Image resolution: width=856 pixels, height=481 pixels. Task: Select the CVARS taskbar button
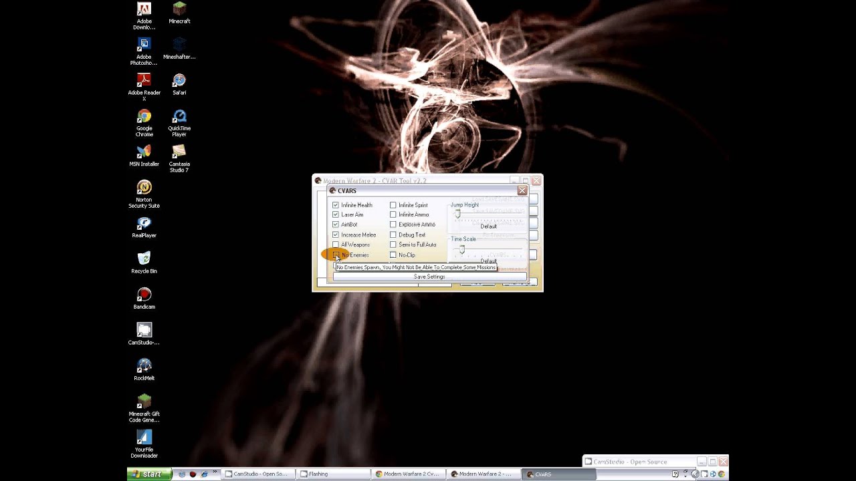coord(559,474)
